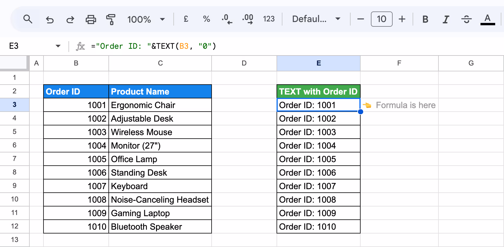The width and height of the screenshot is (504, 247).
Task: Select the Gaming Laptop cell
Action: click(160, 213)
